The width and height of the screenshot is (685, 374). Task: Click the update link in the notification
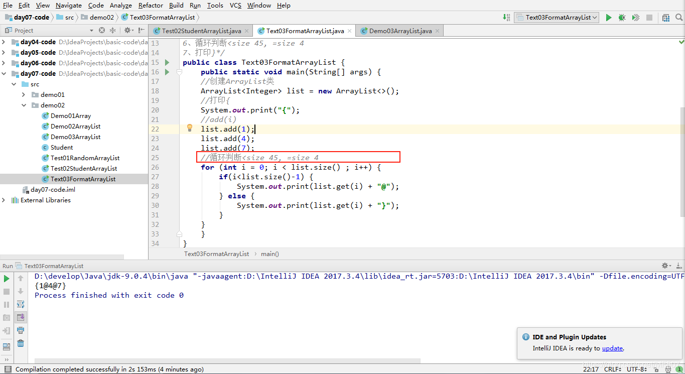coord(612,348)
